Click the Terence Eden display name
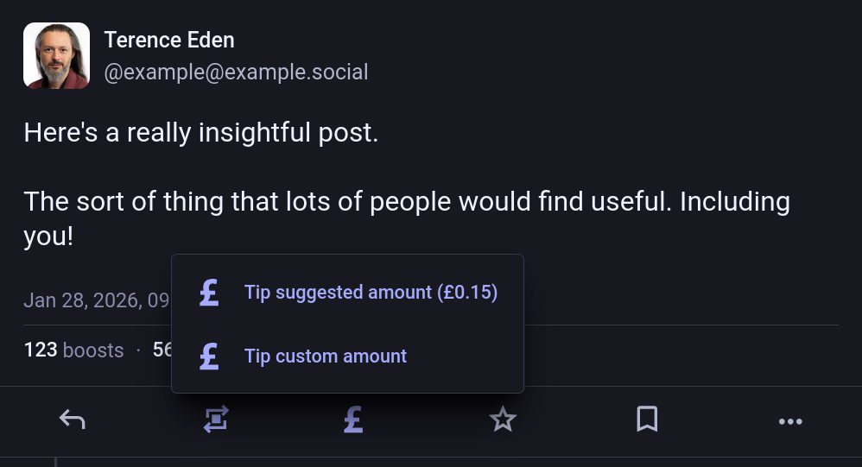Image resolution: width=862 pixels, height=467 pixels. pos(169,40)
